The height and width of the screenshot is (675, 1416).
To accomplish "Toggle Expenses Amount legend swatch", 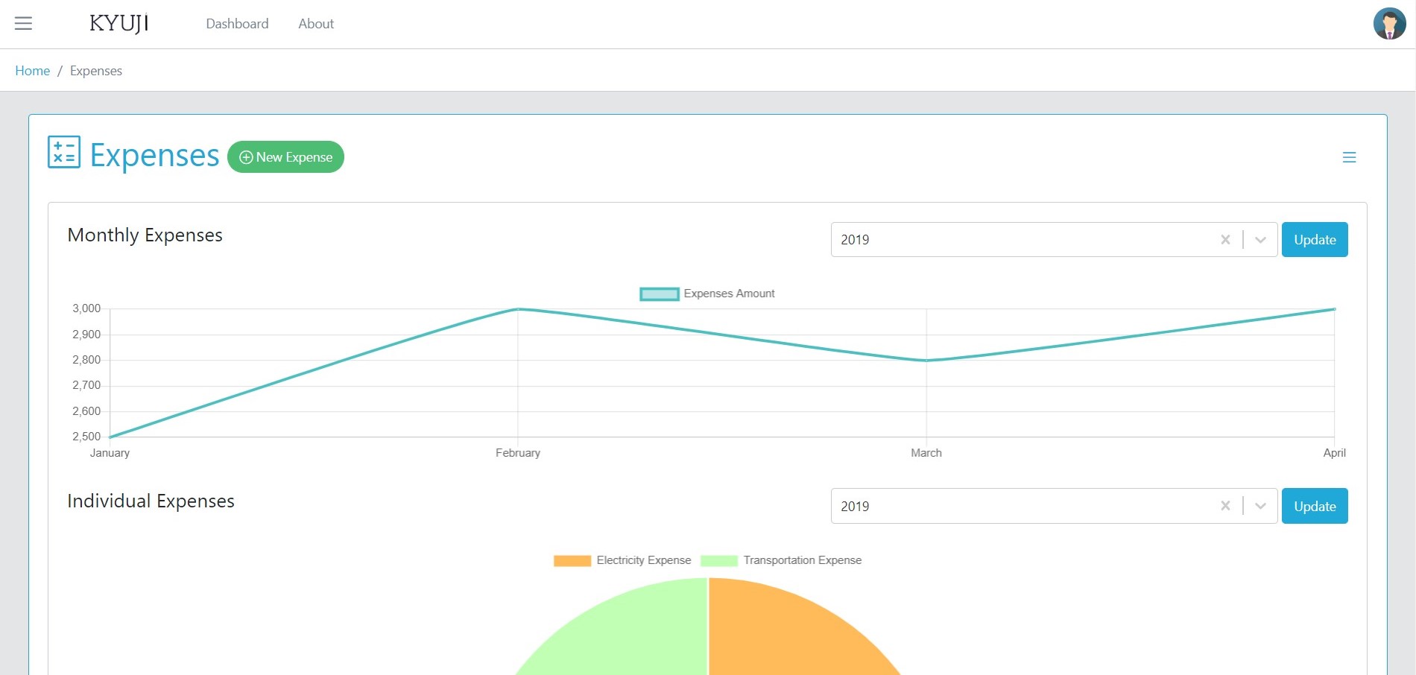I will pyautogui.click(x=660, y=294).
